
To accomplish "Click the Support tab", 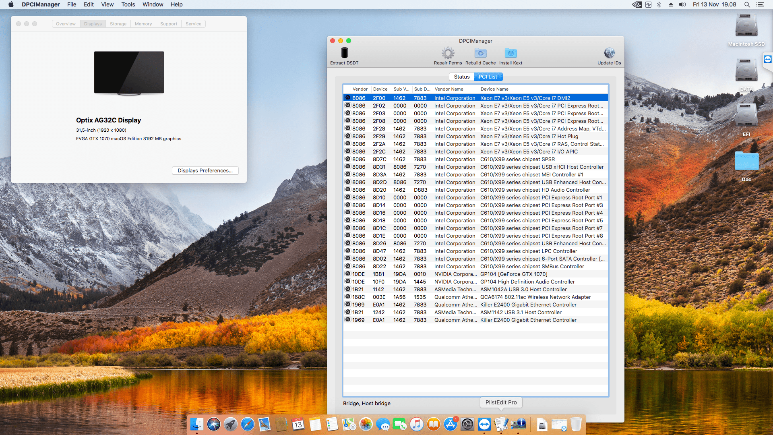I will pos(168,24).
